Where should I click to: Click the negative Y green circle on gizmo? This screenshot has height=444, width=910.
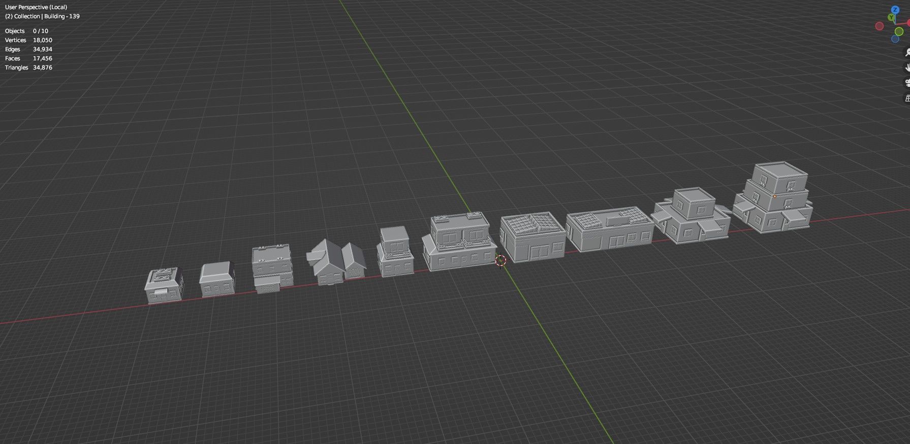tap(899, 31)
